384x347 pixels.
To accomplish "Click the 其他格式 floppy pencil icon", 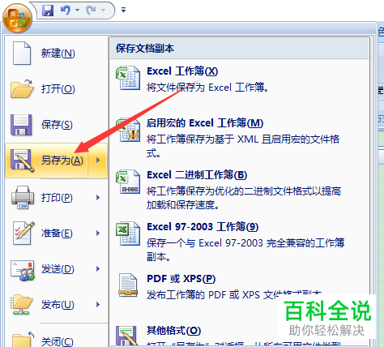I will click(x=127, y=336).
